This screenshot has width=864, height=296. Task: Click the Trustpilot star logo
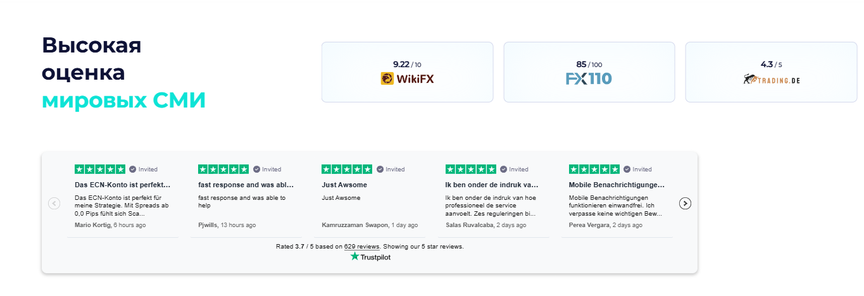[x=354, y=256]
